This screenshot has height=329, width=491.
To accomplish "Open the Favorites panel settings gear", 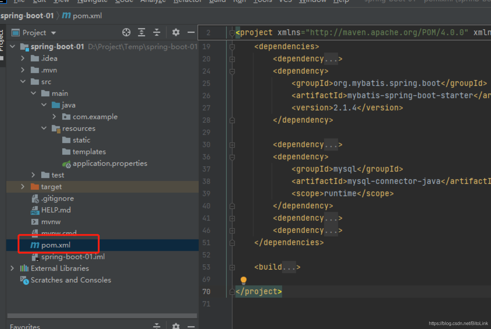I will (176, 326).
